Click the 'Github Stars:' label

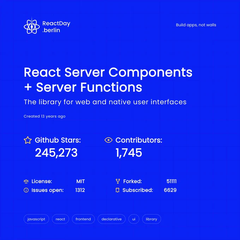pos(58,140)
